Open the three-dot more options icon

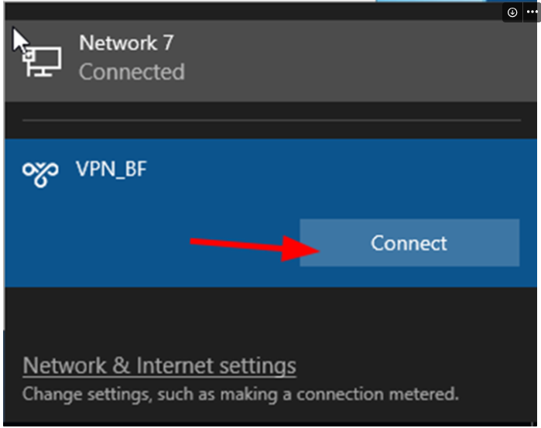530,12
